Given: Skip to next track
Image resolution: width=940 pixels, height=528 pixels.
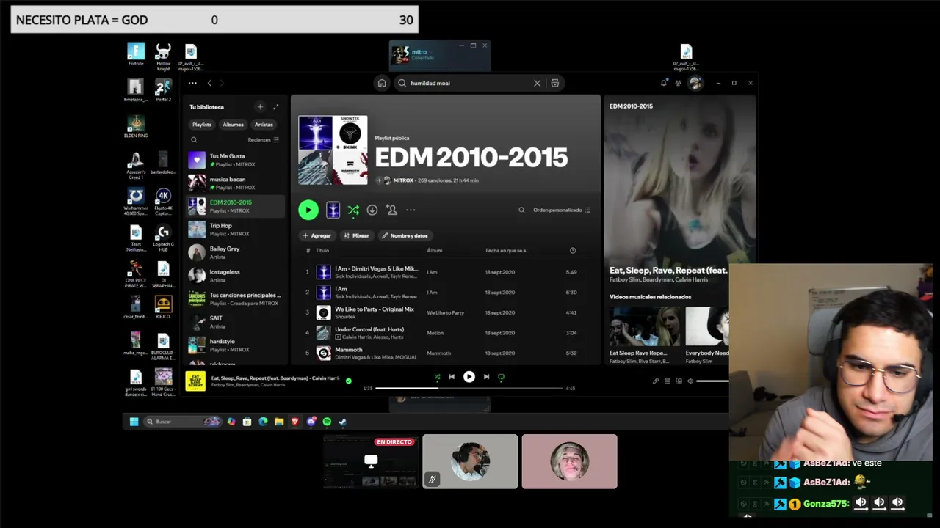Looking at the screenshot, I should coord(486,377).
